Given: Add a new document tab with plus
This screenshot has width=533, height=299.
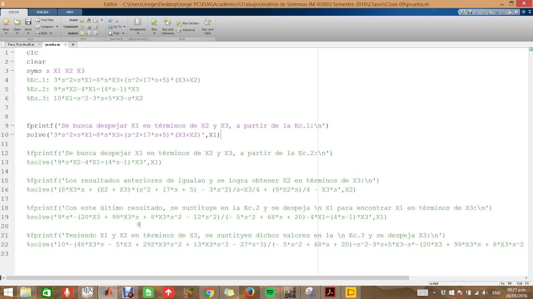Looking at the screenshot, I should pyautogui.click(x=73, y=44).
